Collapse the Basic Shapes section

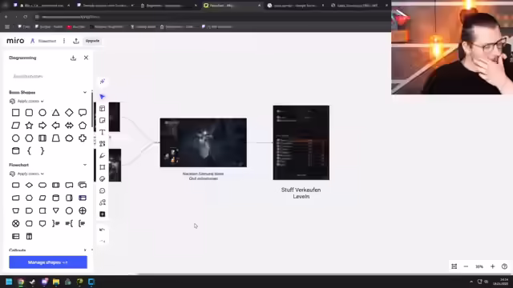click(x=85, y=93)
